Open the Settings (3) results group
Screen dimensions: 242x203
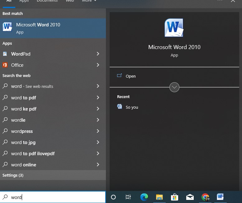[53, 175]
